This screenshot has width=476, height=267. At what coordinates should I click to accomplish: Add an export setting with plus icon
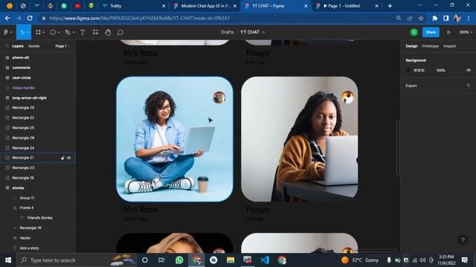[x=468, y=85]
